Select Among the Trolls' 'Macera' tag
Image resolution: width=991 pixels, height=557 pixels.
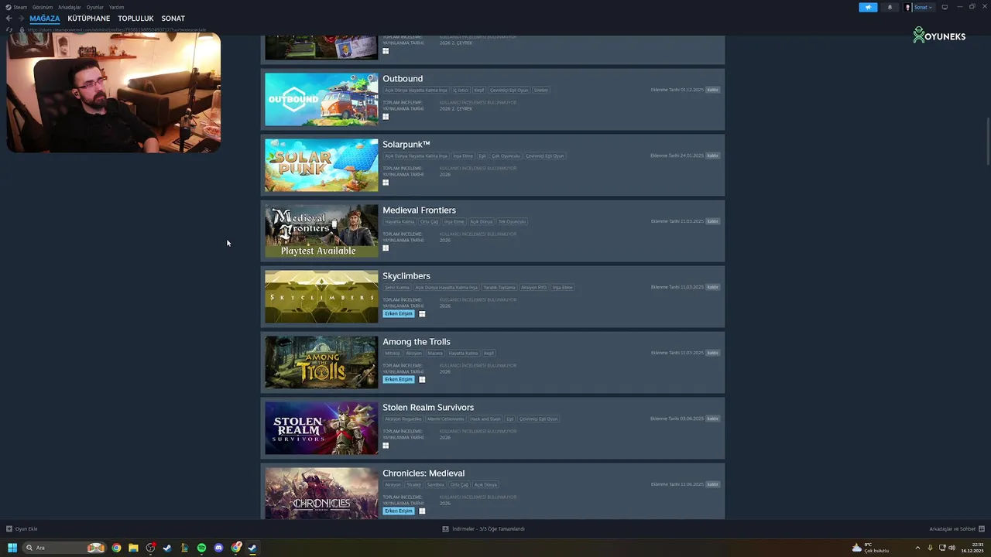pos(434,353)
